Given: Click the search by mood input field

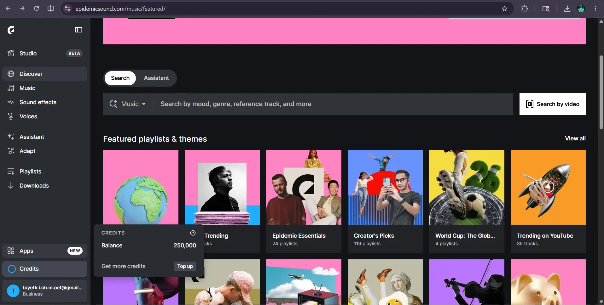Looking at the screenshot, I should tap(334, 104).
